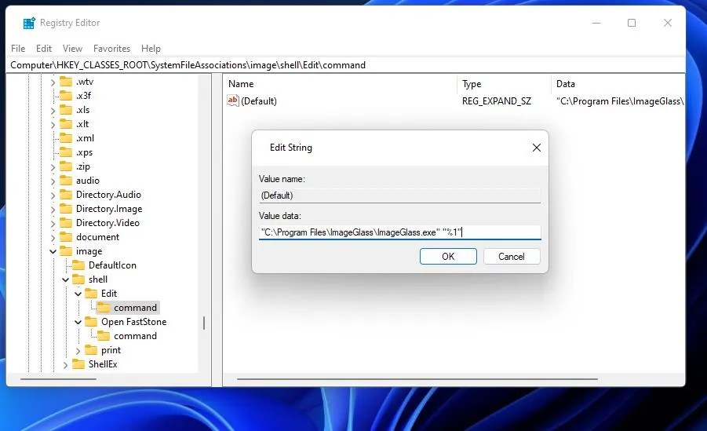Expand the Directory.Image key
This screenshot has width=707, height=431.
(53, 210)
